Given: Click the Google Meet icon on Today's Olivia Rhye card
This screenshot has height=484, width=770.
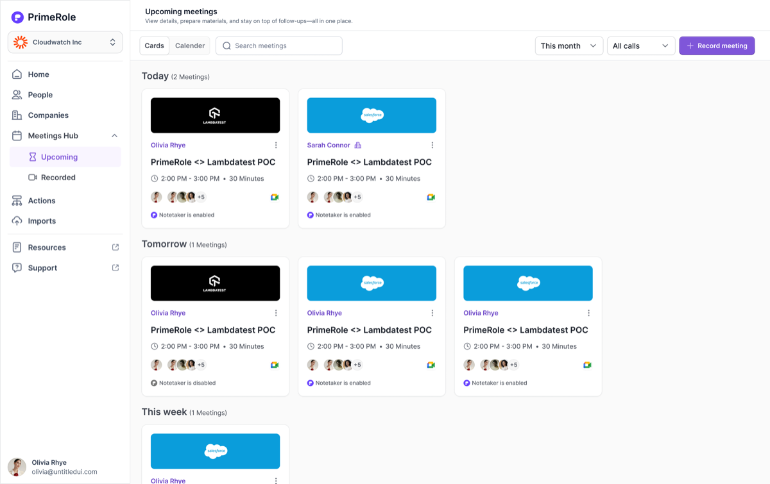Looking at the screenshot, I should click(275, 197).
